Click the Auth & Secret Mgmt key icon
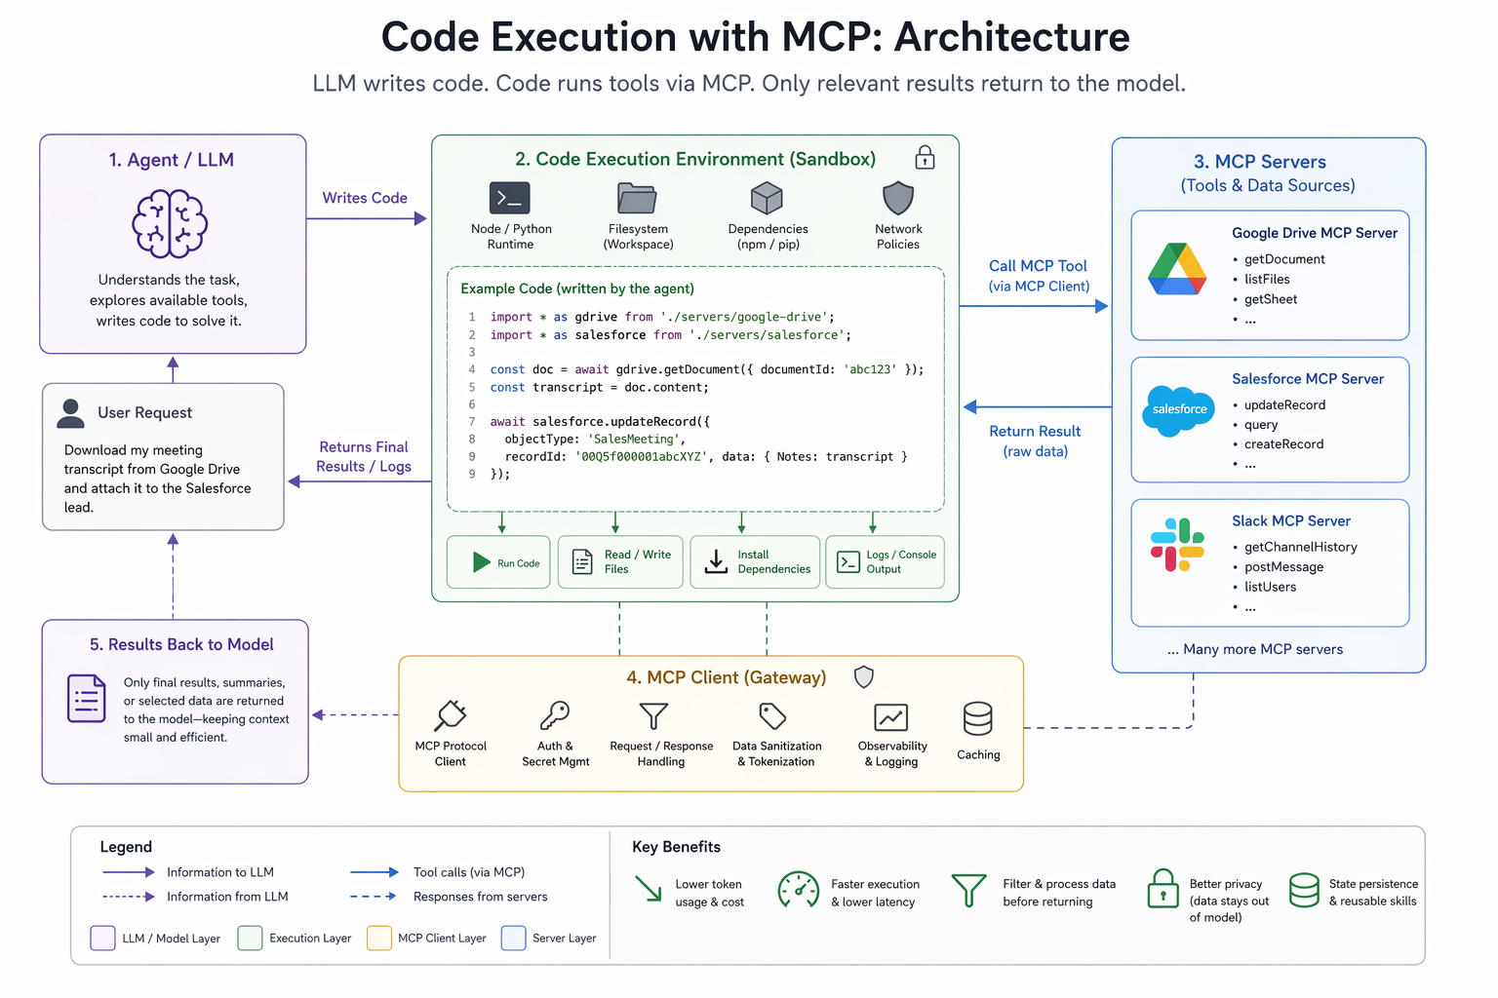Viewport: 1498px width, 998px height. click(555, 715)
